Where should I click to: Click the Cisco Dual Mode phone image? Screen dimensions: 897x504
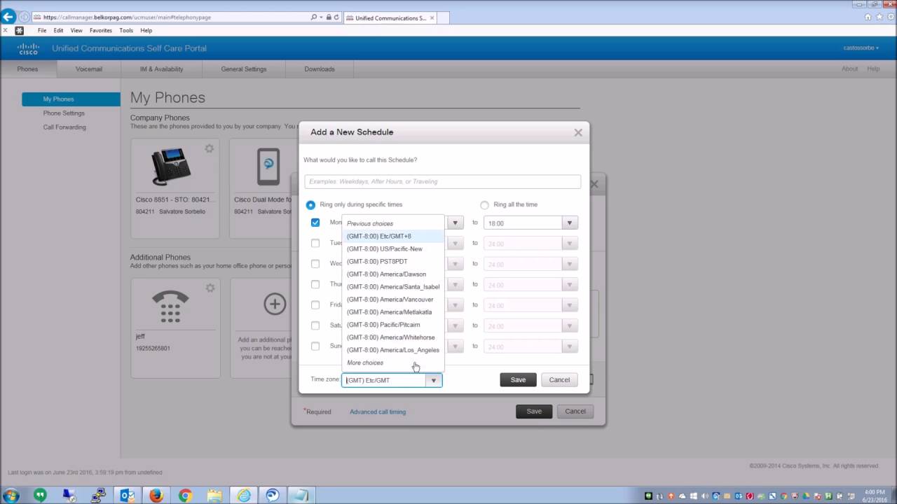click(x=268, y=167)
